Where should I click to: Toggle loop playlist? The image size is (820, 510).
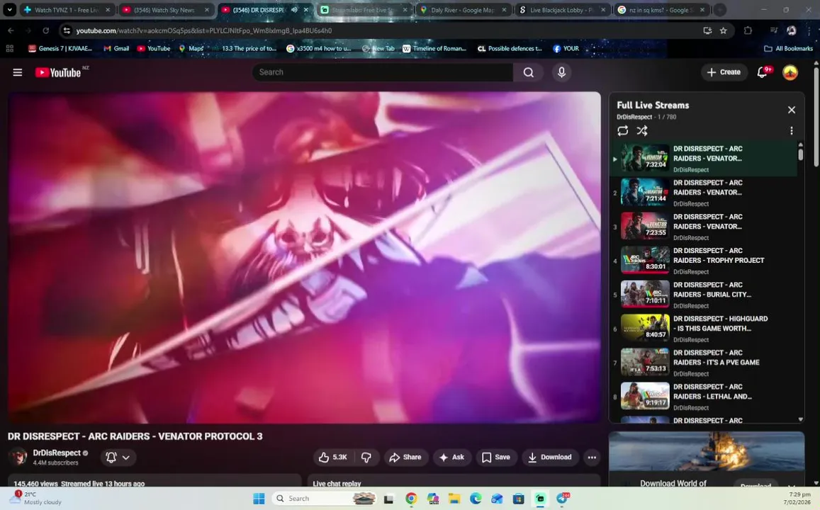[x=622, y=130]
